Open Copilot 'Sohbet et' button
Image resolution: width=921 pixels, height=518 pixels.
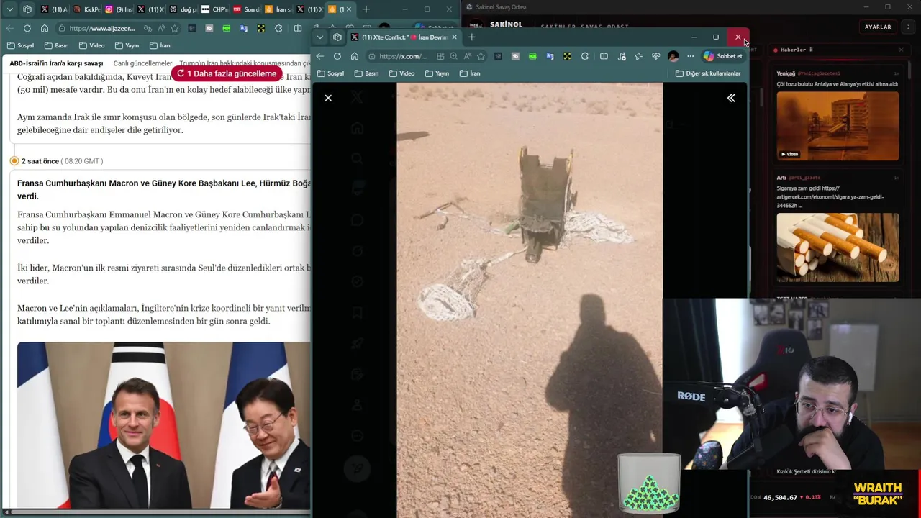(722, 56)
